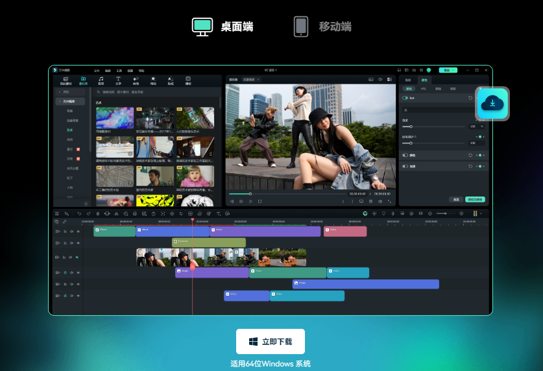Stop playback with the square button

[x=259, y=201]
